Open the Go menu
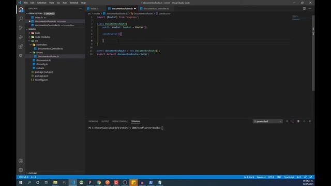The width and height of the screenshot is (331, 186). point(58,3)
